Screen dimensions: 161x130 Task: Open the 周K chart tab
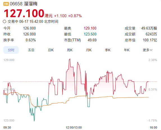[x=70, y=50]
